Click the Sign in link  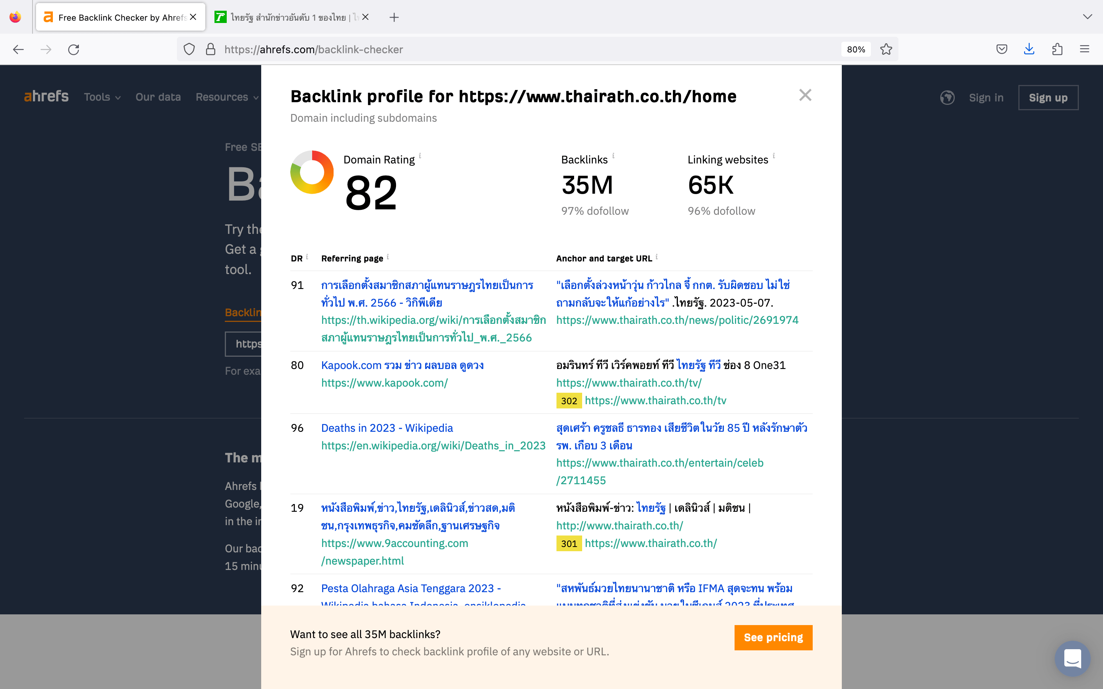[986, 98]
